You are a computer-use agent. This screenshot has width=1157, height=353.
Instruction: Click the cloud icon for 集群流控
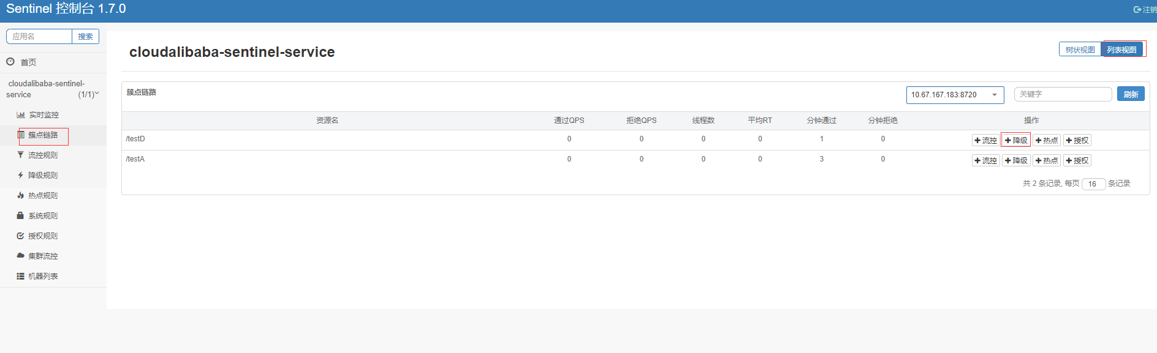pyautogui.click(x=20, y=256)
